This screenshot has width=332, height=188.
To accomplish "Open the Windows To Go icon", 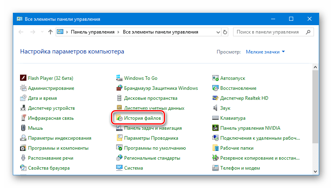I will (x=119, y=78).
